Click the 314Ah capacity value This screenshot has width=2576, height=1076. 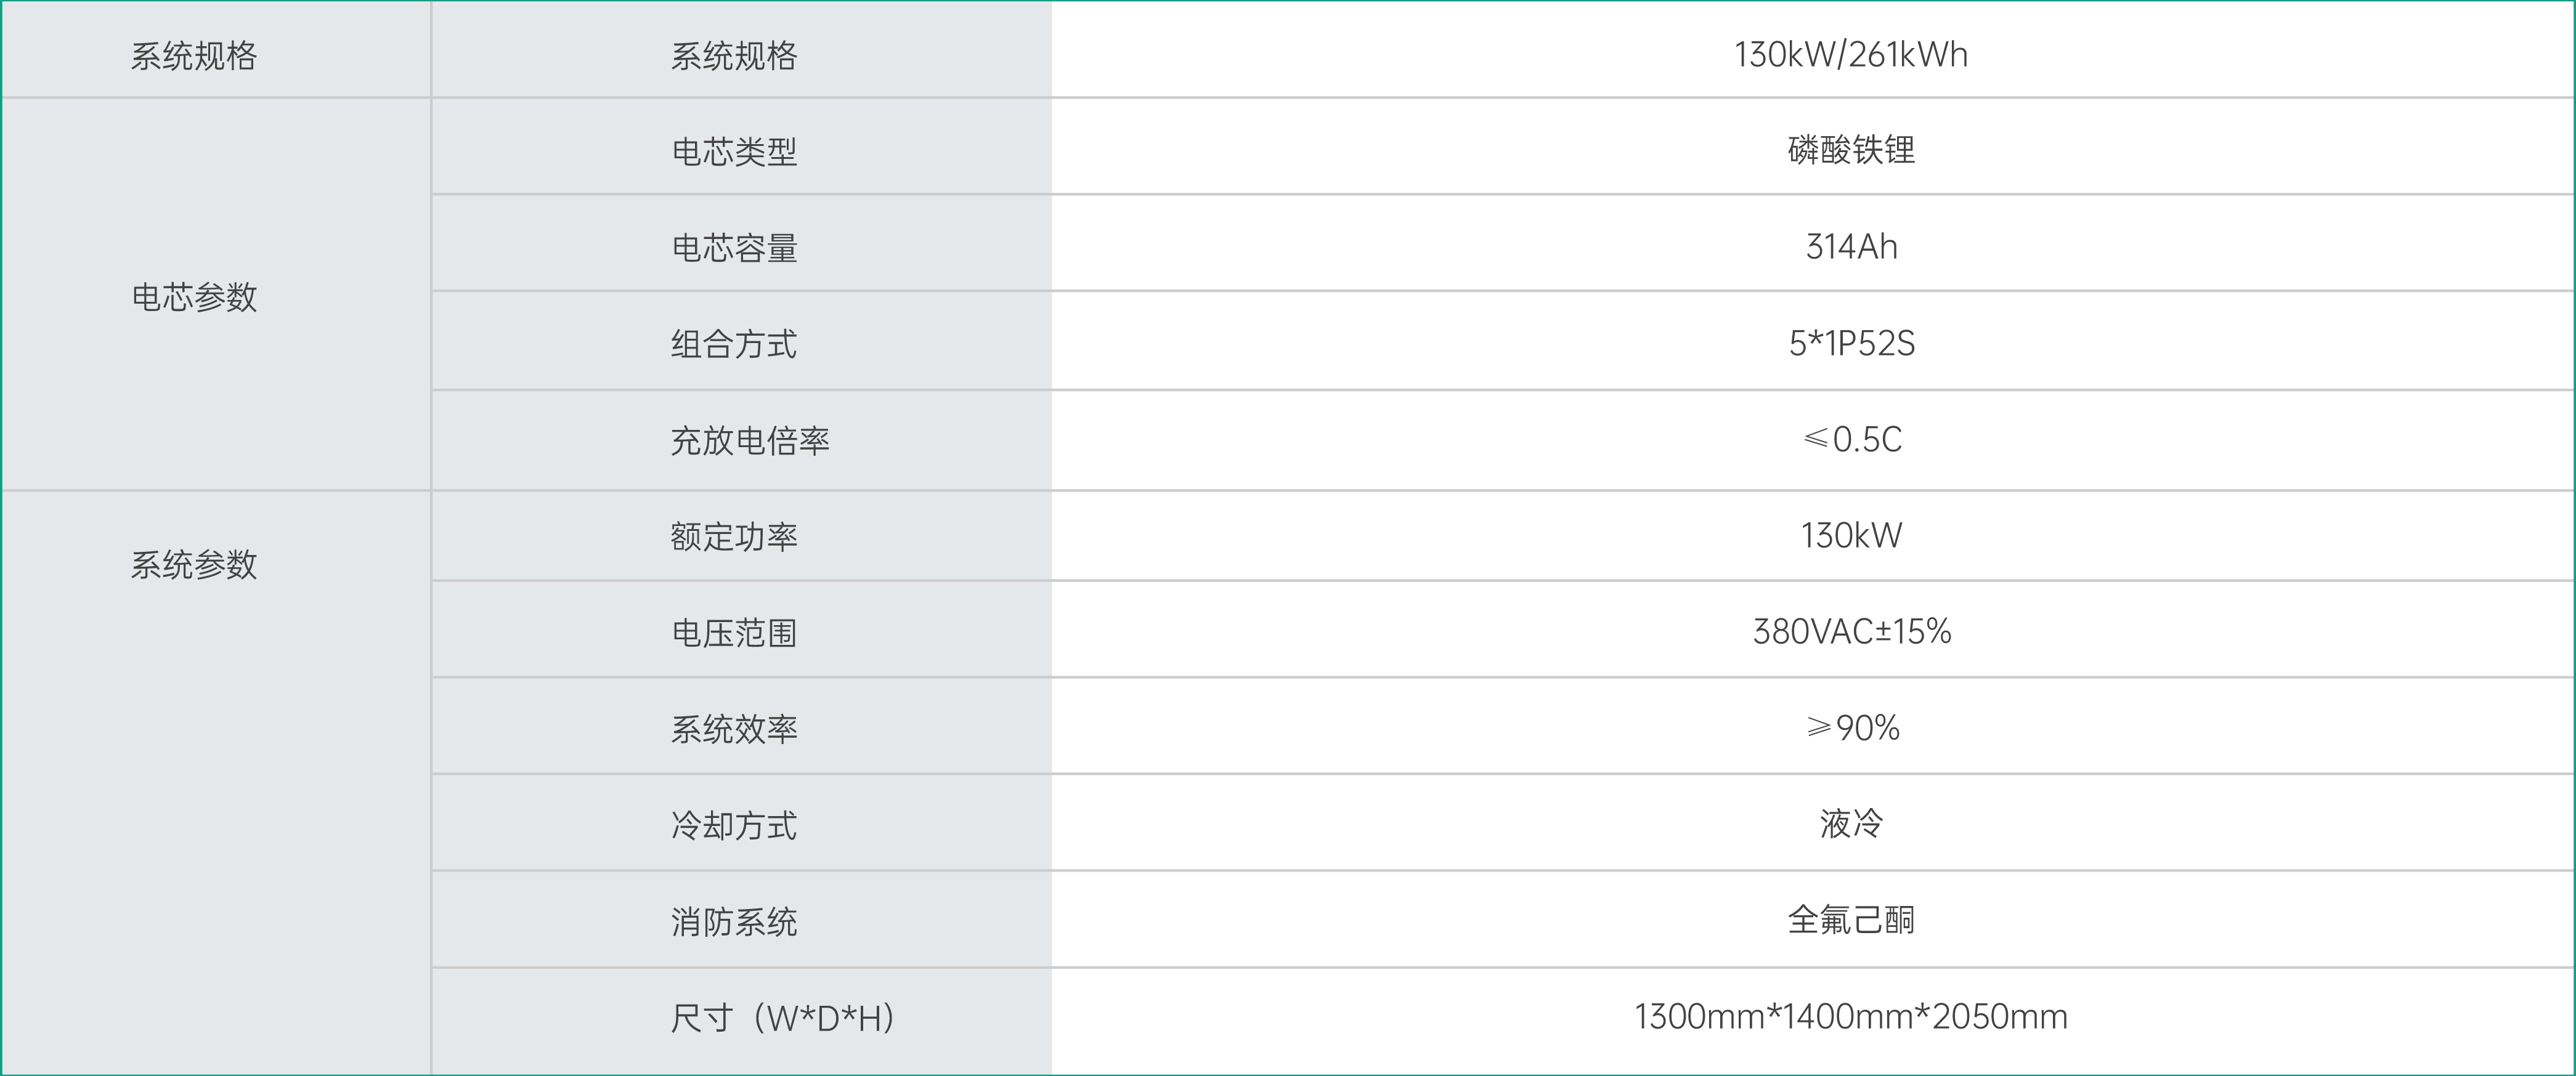[1851, 246]
